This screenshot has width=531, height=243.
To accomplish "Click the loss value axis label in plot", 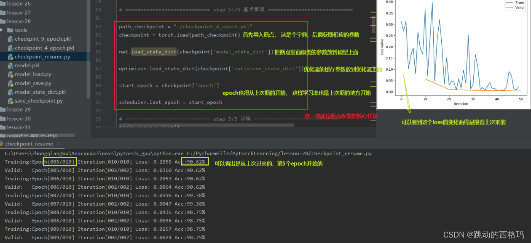I will (x=382, y=47).
